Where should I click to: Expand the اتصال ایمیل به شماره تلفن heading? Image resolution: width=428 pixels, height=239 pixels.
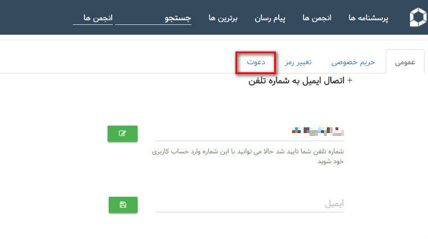[296, 81]
